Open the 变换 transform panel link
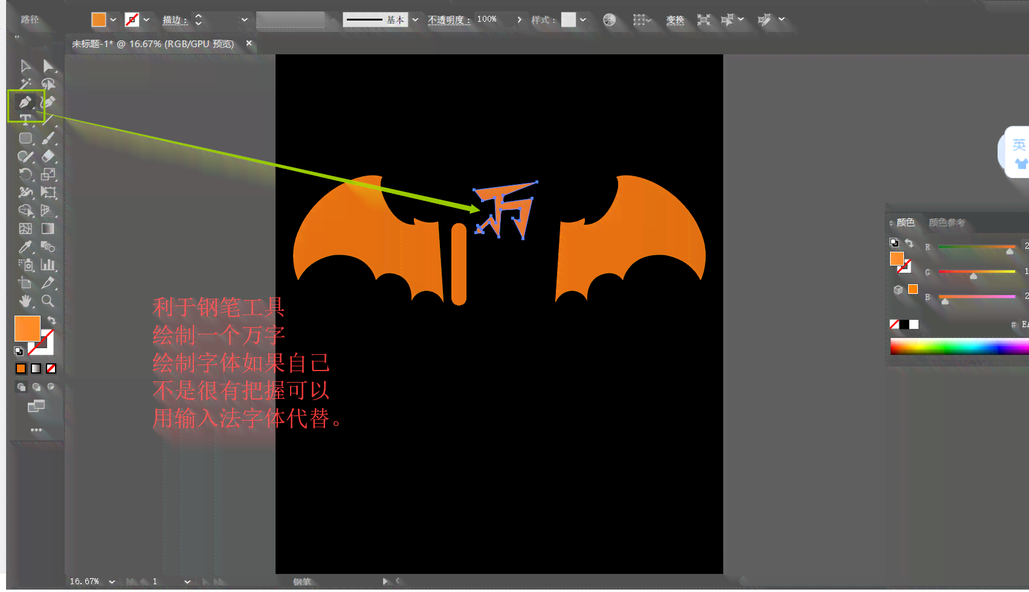1029x592 pixels. pyautogui.click(x=675, y=20)
